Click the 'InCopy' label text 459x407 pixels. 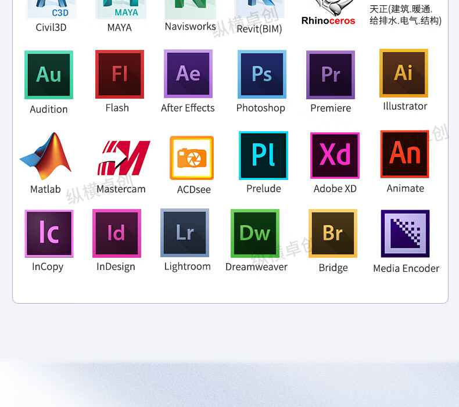pos(48,267)
